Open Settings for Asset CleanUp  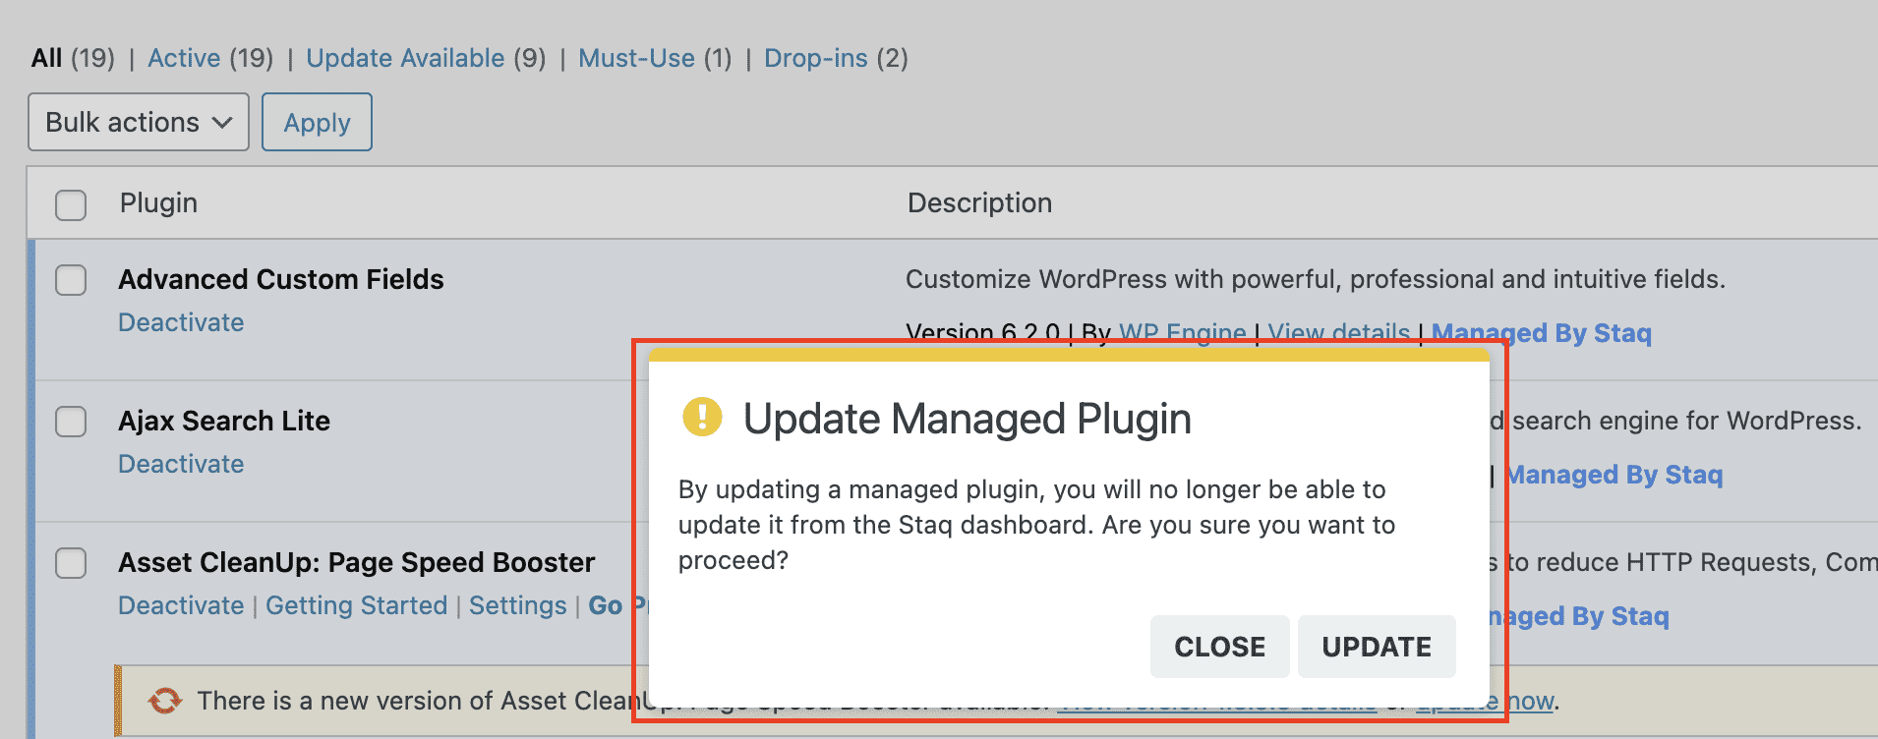click(x=518, y=604)
